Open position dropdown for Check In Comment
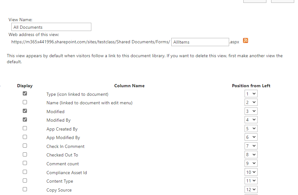The width and height of the screenshot is (298, 195). point(251,146)
